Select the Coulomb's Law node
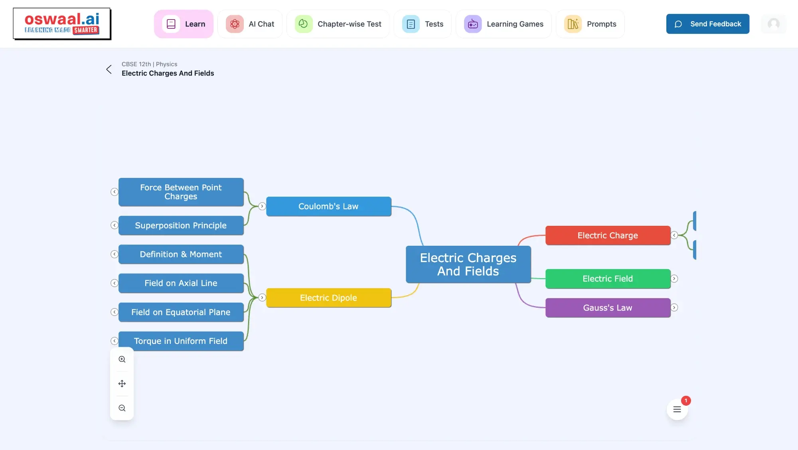 pyautogui.click(x=329, y=206)
